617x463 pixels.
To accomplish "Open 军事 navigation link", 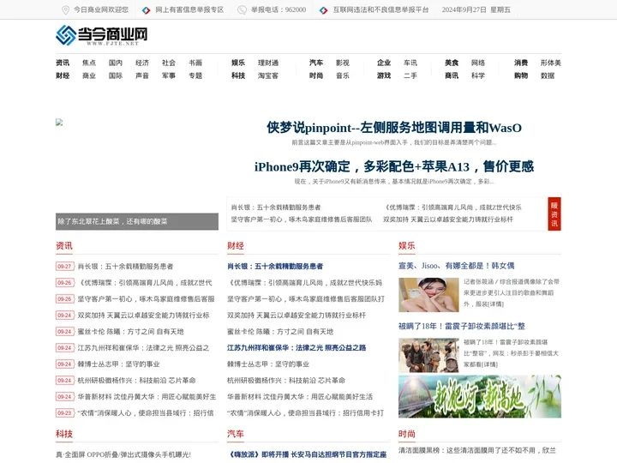I will [x=169, y=75].
